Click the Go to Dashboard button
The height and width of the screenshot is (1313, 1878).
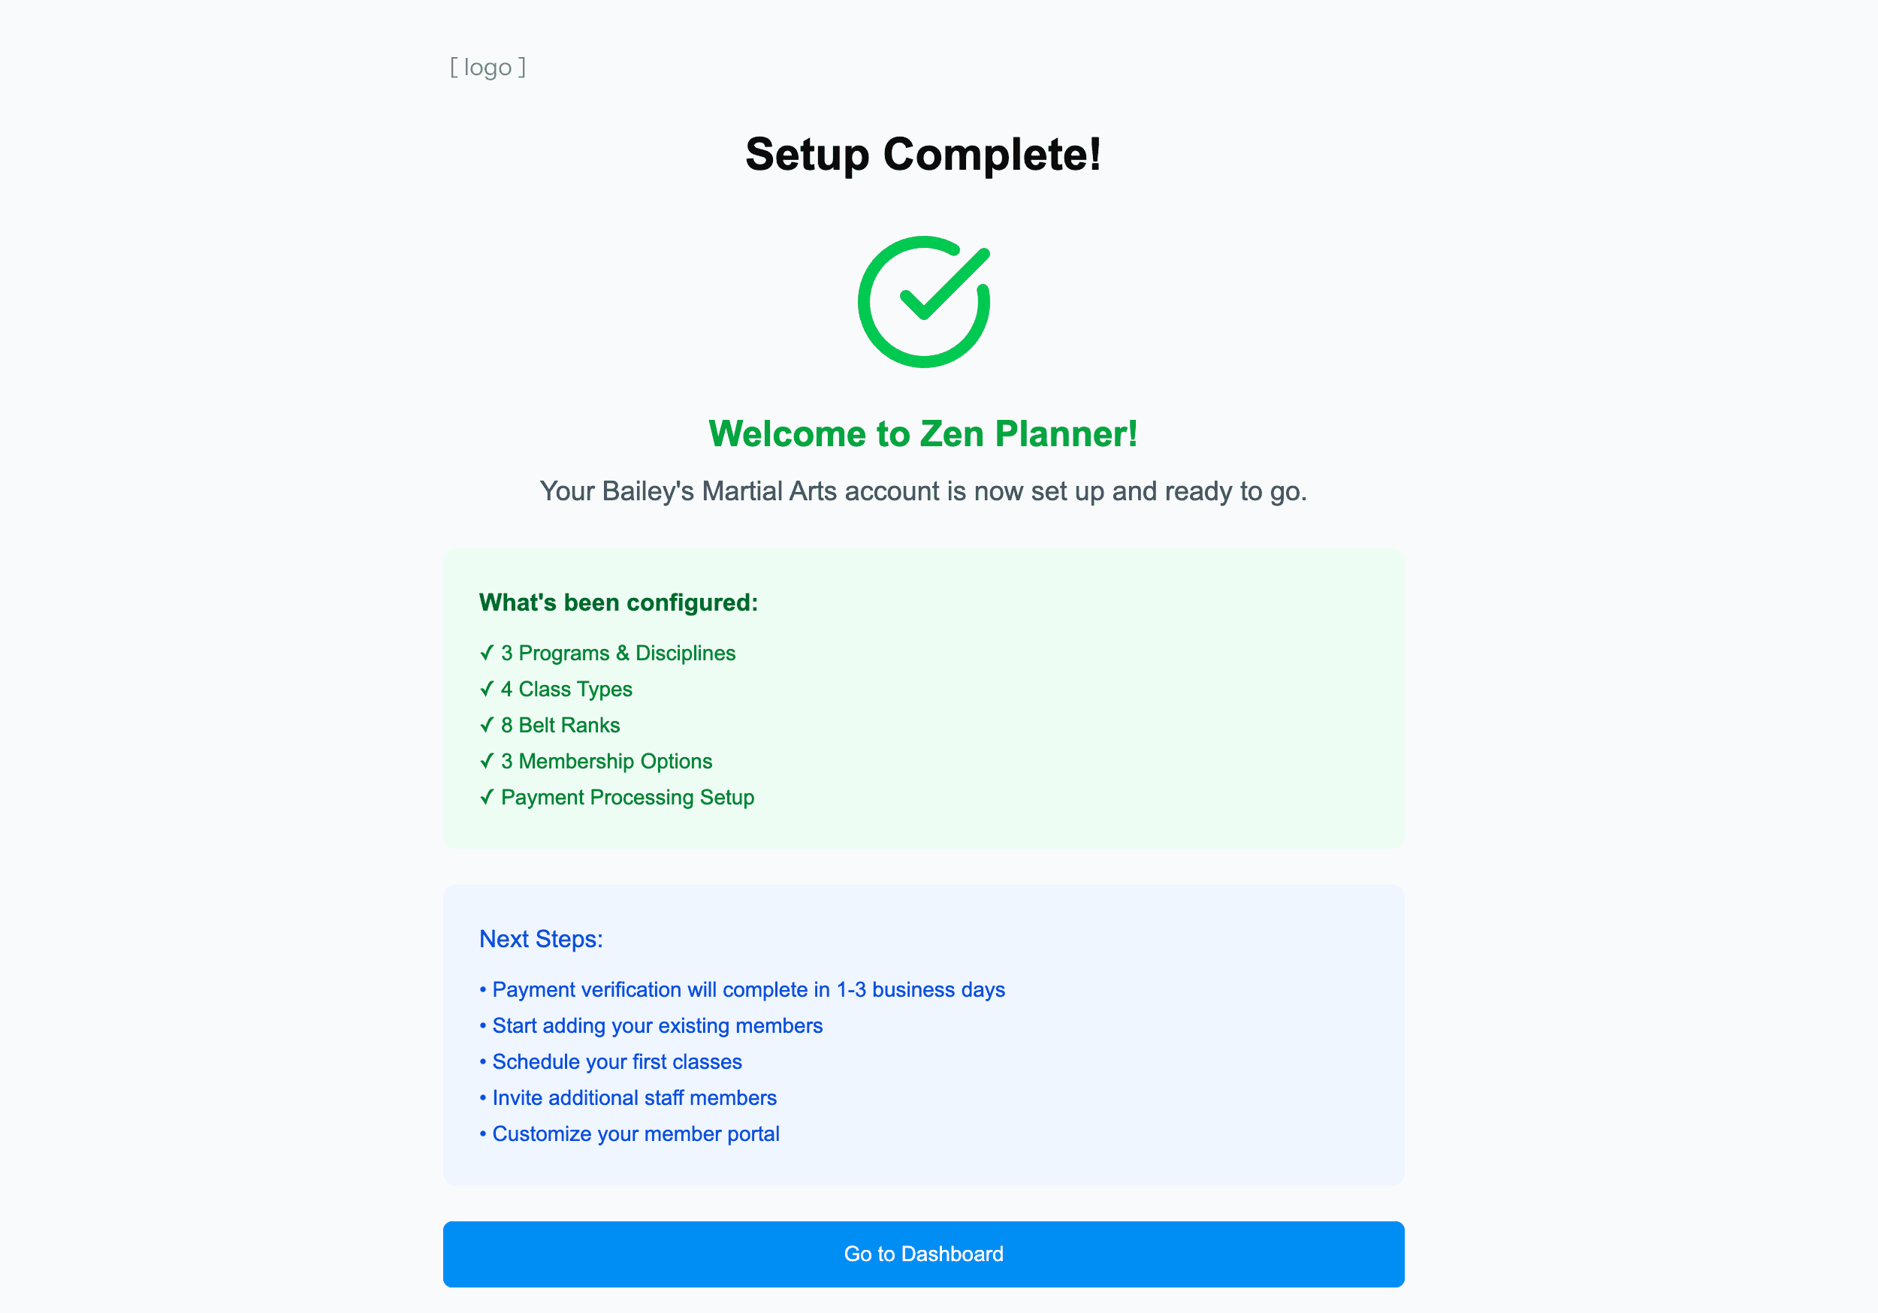(923, 1253)
